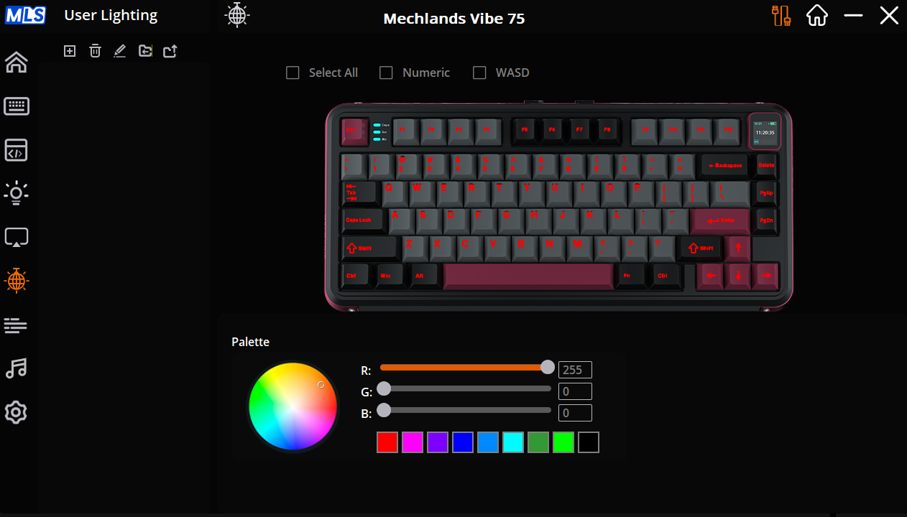
Task: Add a new lighting profile
Action: click(70, 51)
